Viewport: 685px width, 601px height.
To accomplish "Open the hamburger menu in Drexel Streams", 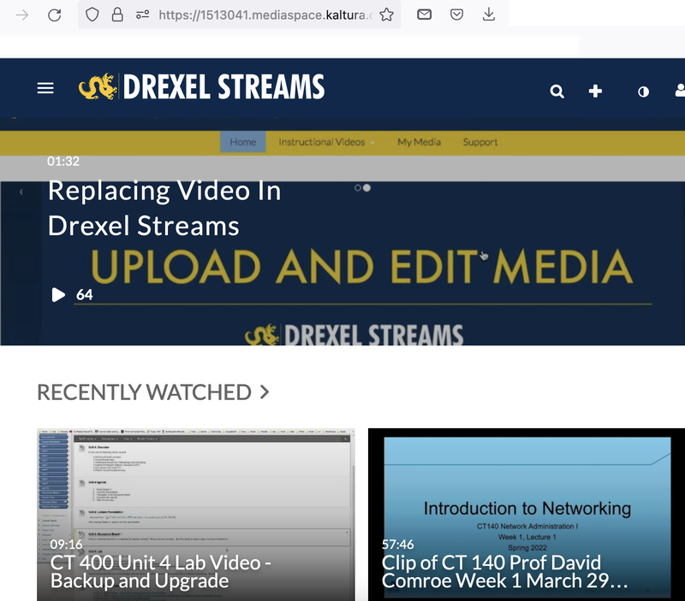I will 45,88.
